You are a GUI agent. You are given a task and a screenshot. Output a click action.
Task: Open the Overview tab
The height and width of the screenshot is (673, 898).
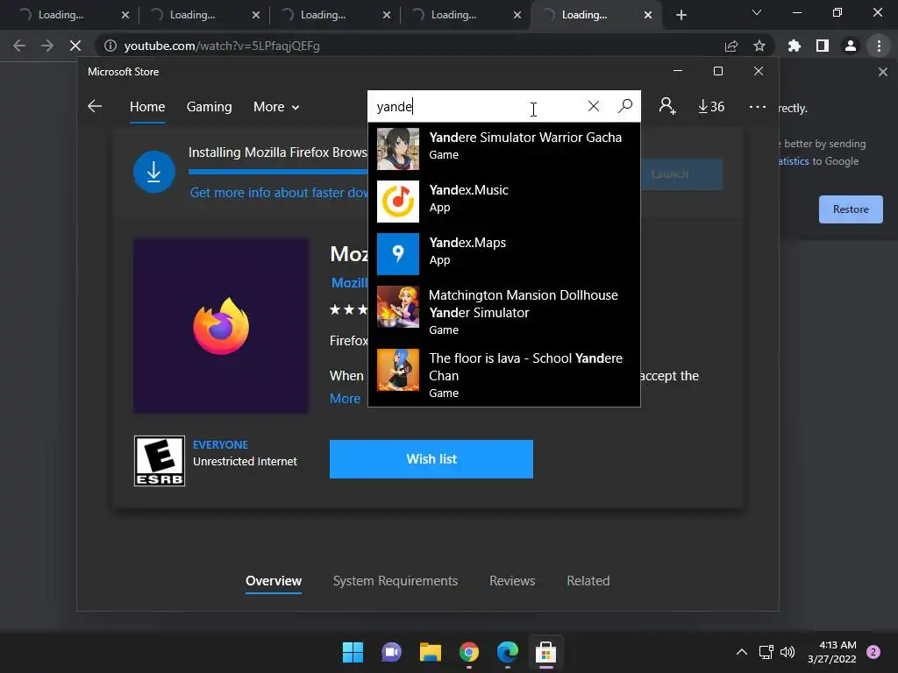274,581
